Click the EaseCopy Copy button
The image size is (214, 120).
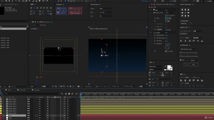[63, 10]
